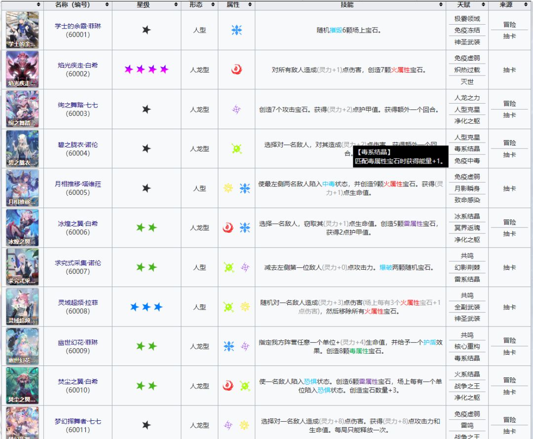This screenshot has height=439, width=533.
Task: Click the ice attribute icon for 幽世幻花·菲琳
Action: coord(229,346)
